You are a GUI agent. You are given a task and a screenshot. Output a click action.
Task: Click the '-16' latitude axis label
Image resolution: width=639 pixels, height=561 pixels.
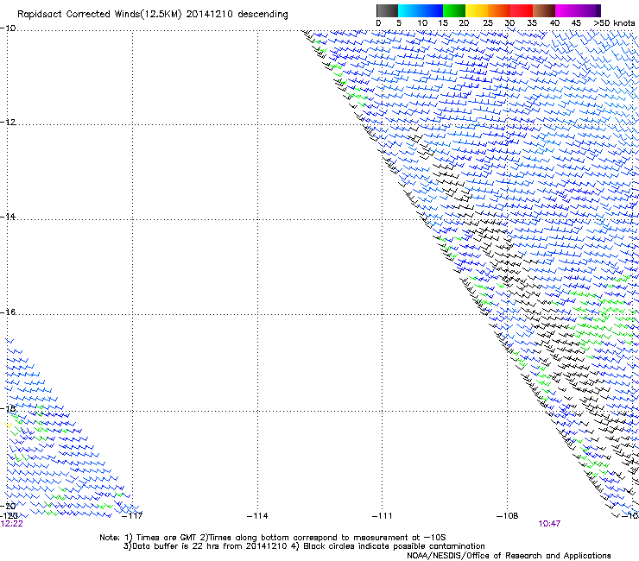8,312
